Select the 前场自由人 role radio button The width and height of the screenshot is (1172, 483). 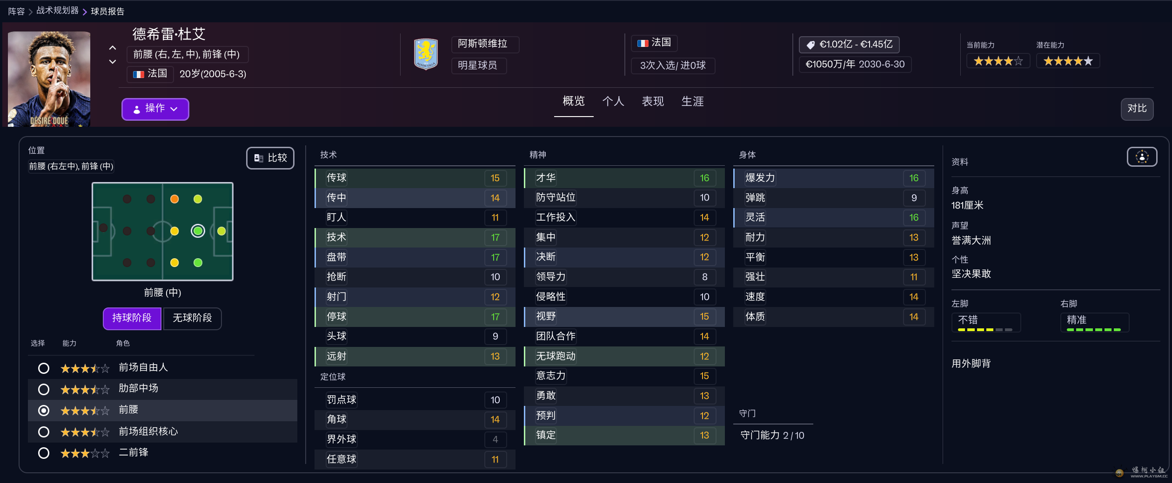tap(44, 368)
